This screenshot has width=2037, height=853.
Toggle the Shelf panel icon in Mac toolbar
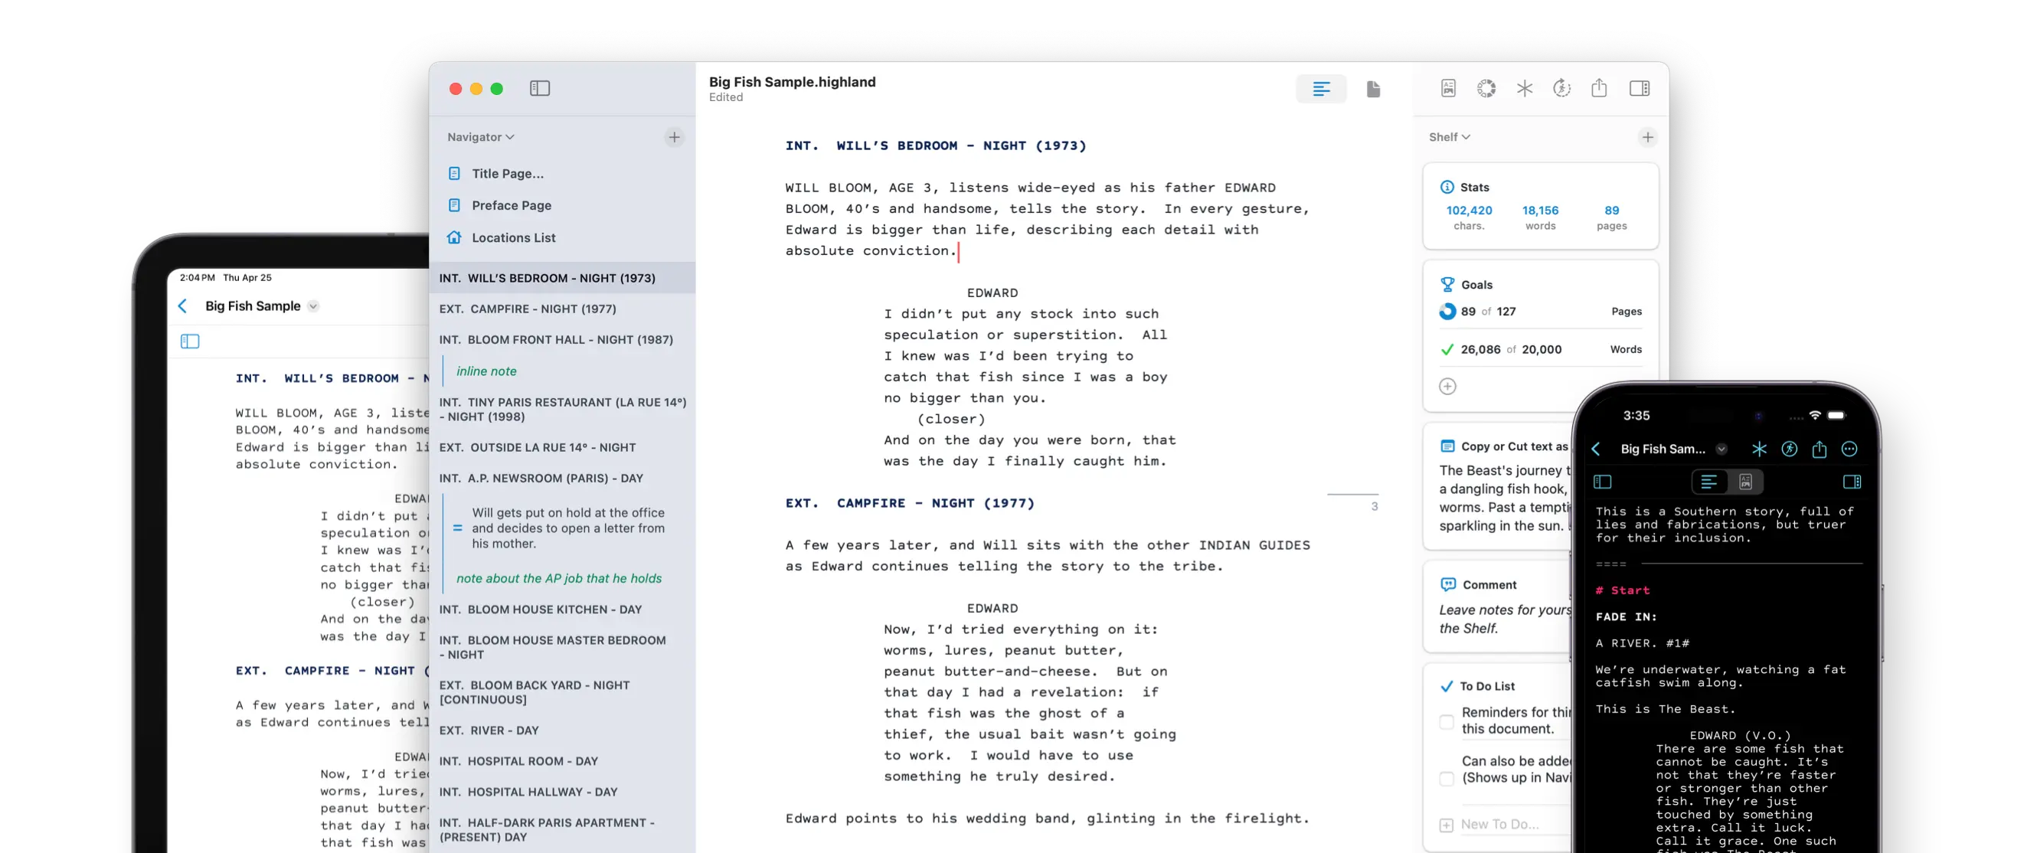pyautogui.click(x=1640, y=89)
